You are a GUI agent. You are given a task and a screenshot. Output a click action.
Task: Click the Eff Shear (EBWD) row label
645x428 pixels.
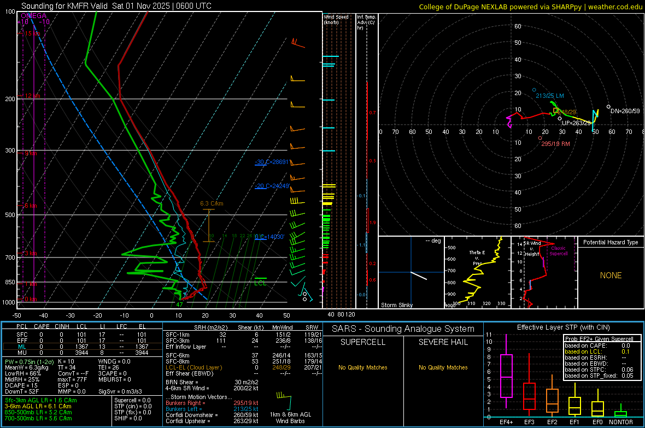pyautogui.click(x=190, y=373)
